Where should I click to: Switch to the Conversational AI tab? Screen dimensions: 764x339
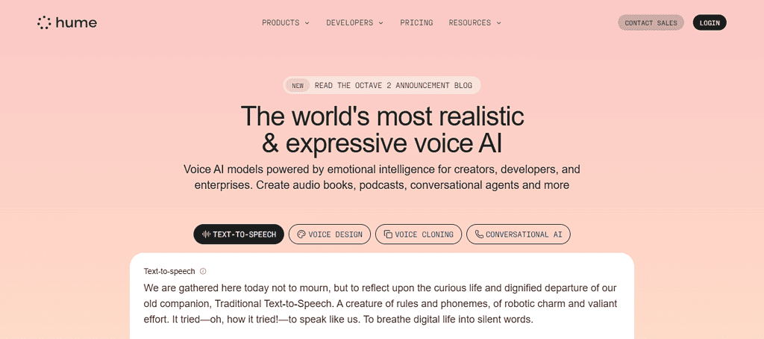519,234
